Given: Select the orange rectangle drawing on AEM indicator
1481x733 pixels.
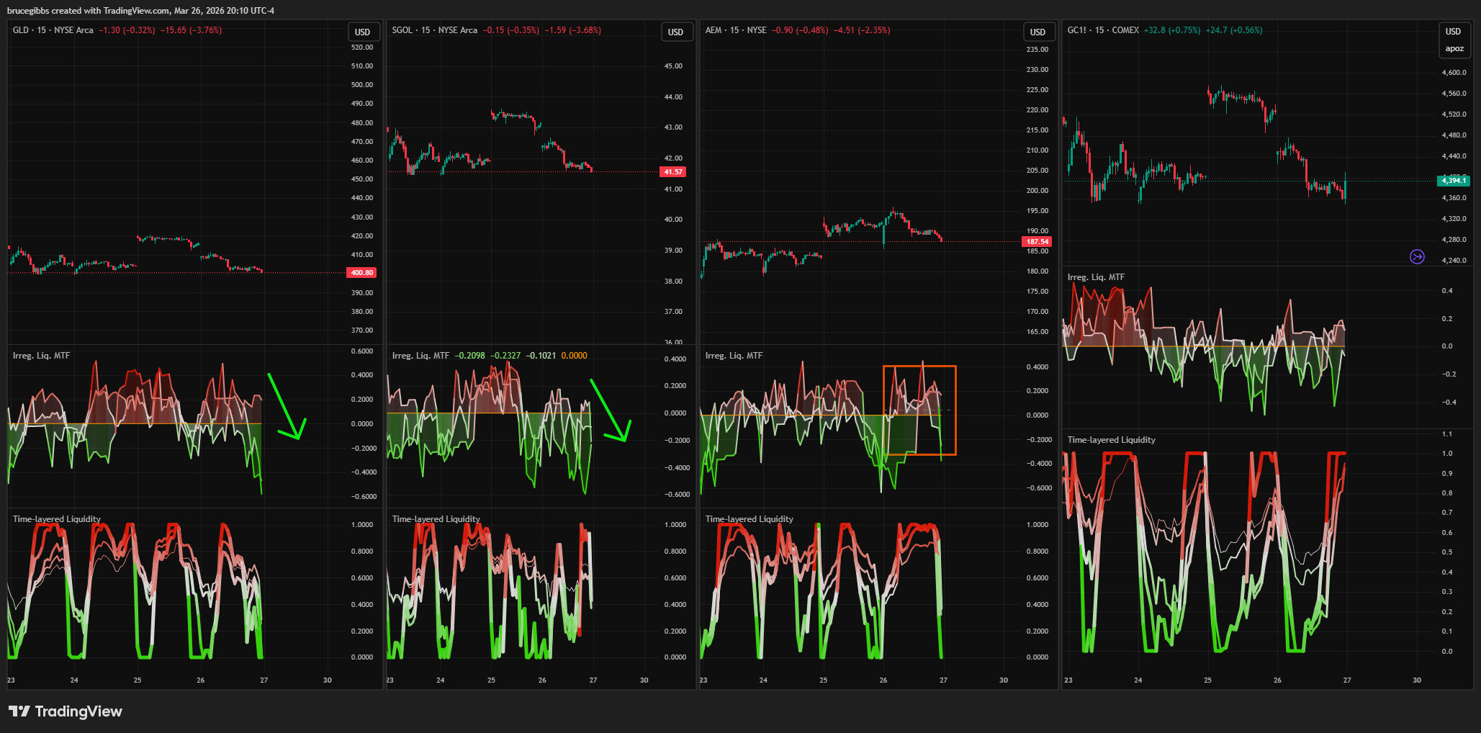Looking at the screenshot, I should click(956, 410).
